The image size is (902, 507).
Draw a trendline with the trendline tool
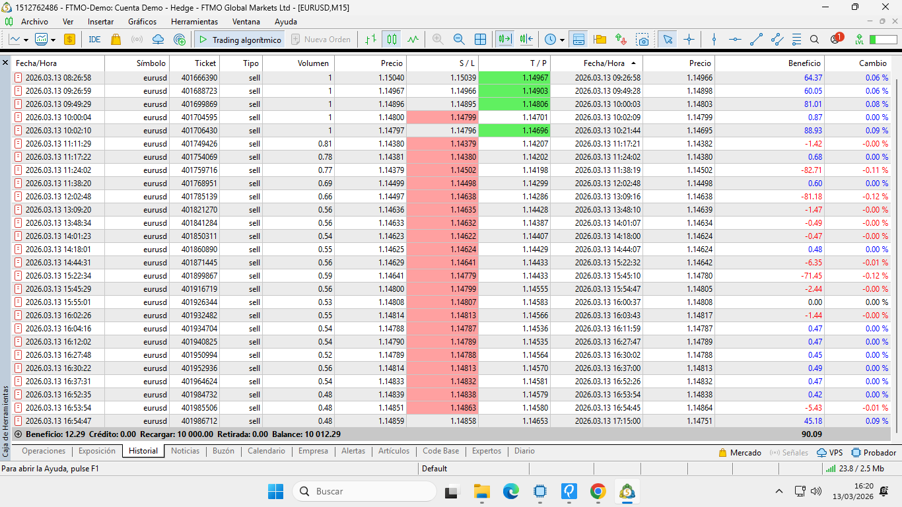(x=757, y=40)
